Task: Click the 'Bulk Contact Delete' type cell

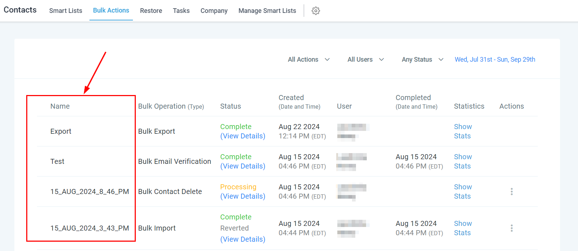Action: [x=170, y=191]
